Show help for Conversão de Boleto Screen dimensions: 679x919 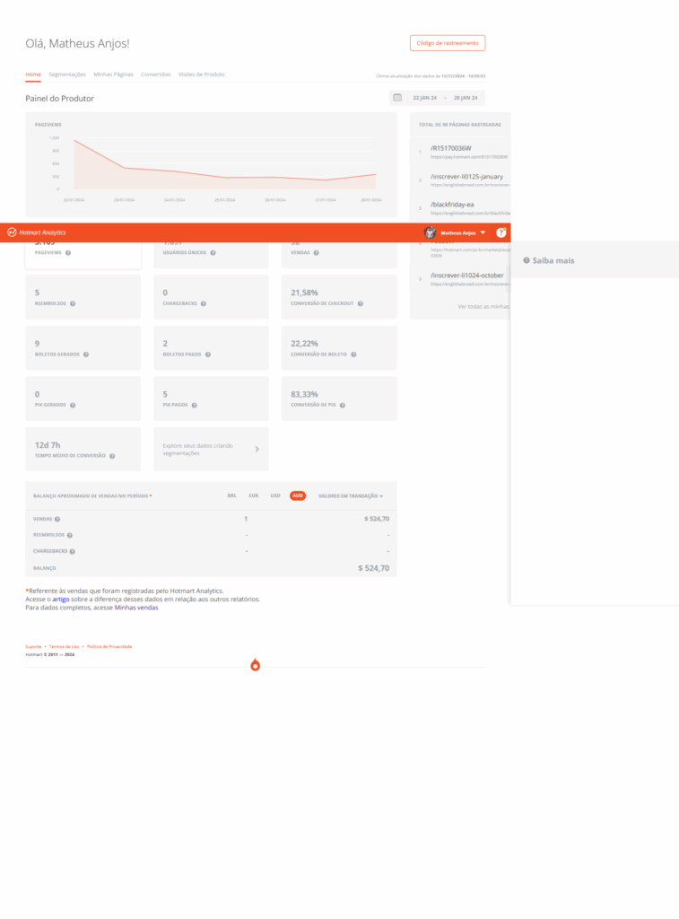tap(354, 354)
